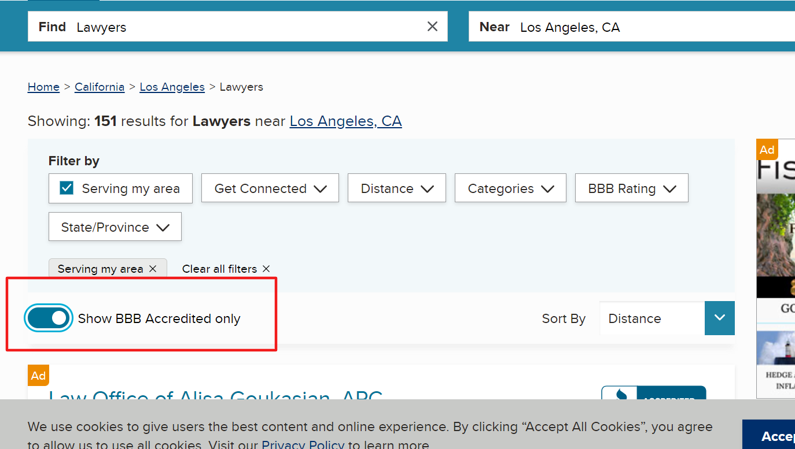
Task: Uncheck the Serving my area checkbox
Action: (67, 188)
